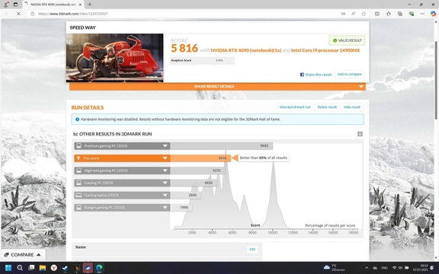The image size is (439, 274).
Task: Open a new browser tab
Action: click(x=90, y=5)
